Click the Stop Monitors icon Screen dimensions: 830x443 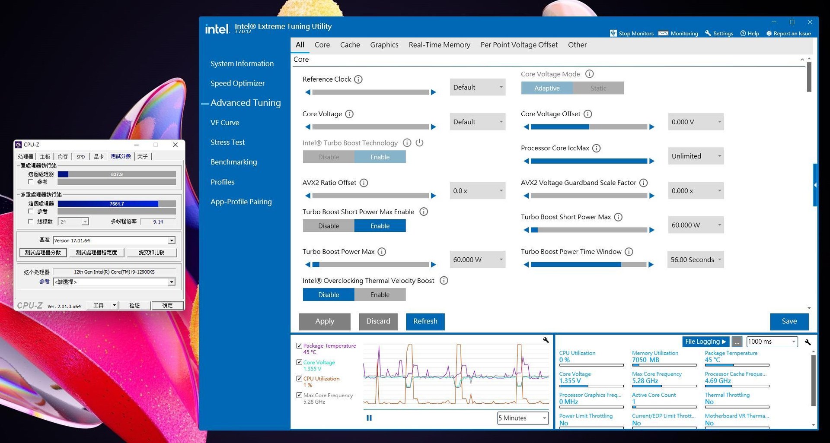pyautogui.click(x=613, y=33)
